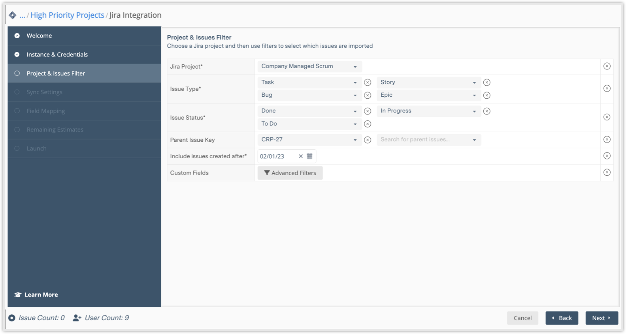Clear the entire Issue Status row
Screen dimensions: 626x334
[x=607, y=117]
